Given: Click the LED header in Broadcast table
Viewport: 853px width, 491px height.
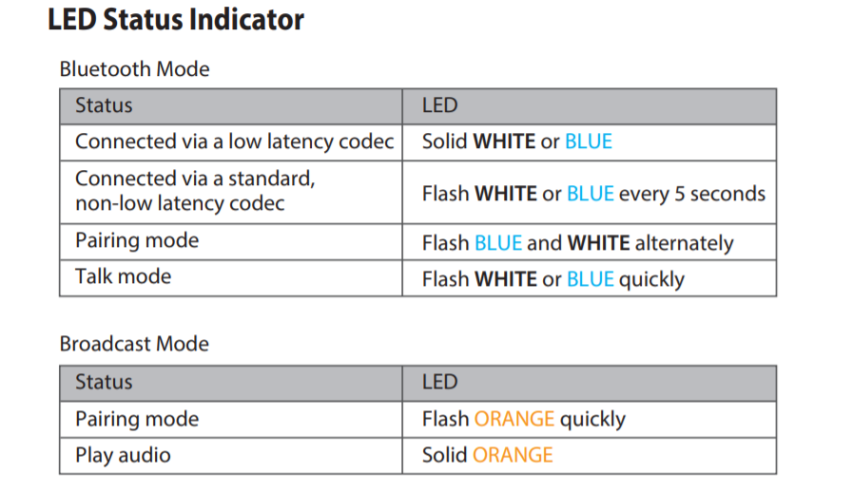Looking at the screenshot, I should click(439, 382).
